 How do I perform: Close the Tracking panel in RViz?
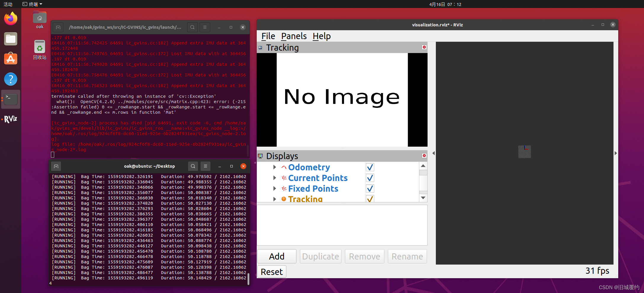(424, 47)
